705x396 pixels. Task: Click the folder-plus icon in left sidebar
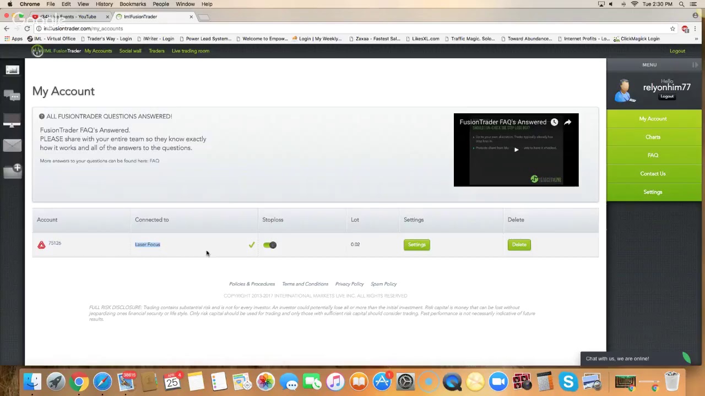pyautogui.click(x=12, y=170)
